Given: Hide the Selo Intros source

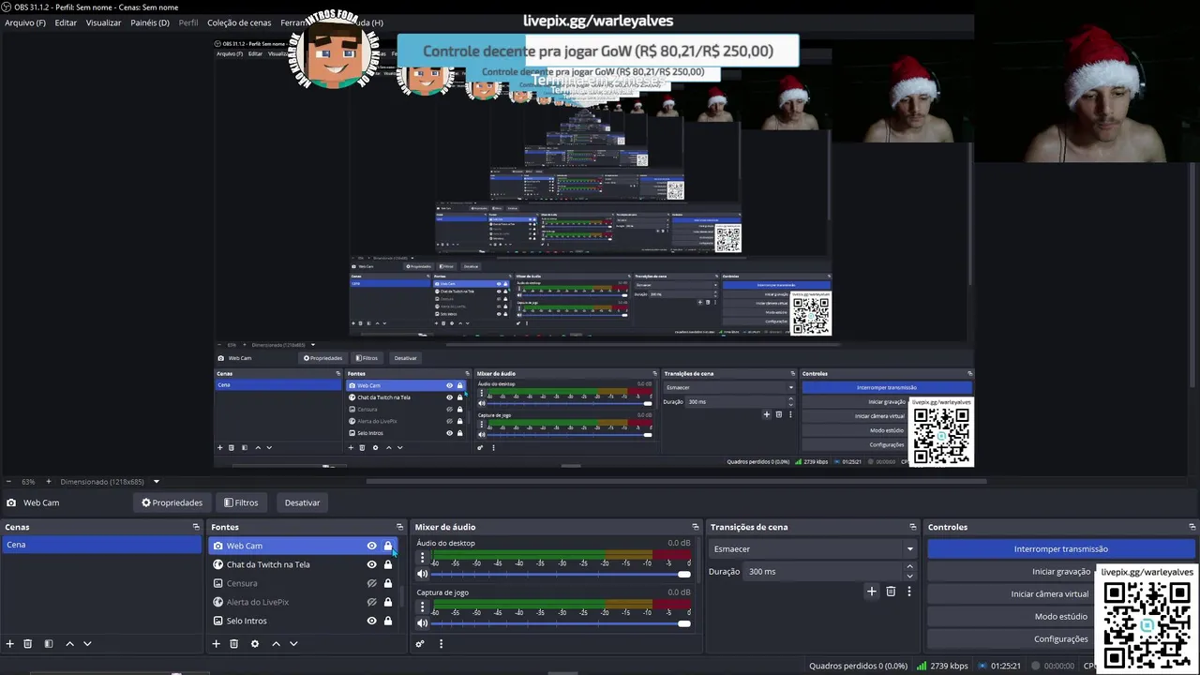Looking at the screenshot, I should click(x=371, y=621).
